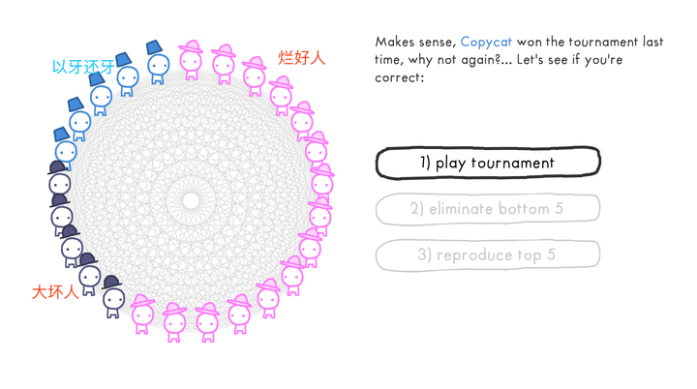Click the middle dark bowler-hat character
Screen dimensions: 697x389
click(x=71, y=247)
